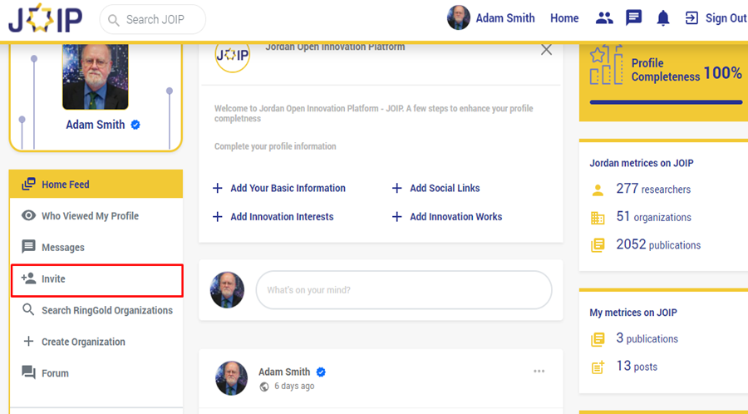Image resolution: width=748 pixels, height=414 pixels.
Task: Go to Search RingGold Organizations
Action: point(106,311)
